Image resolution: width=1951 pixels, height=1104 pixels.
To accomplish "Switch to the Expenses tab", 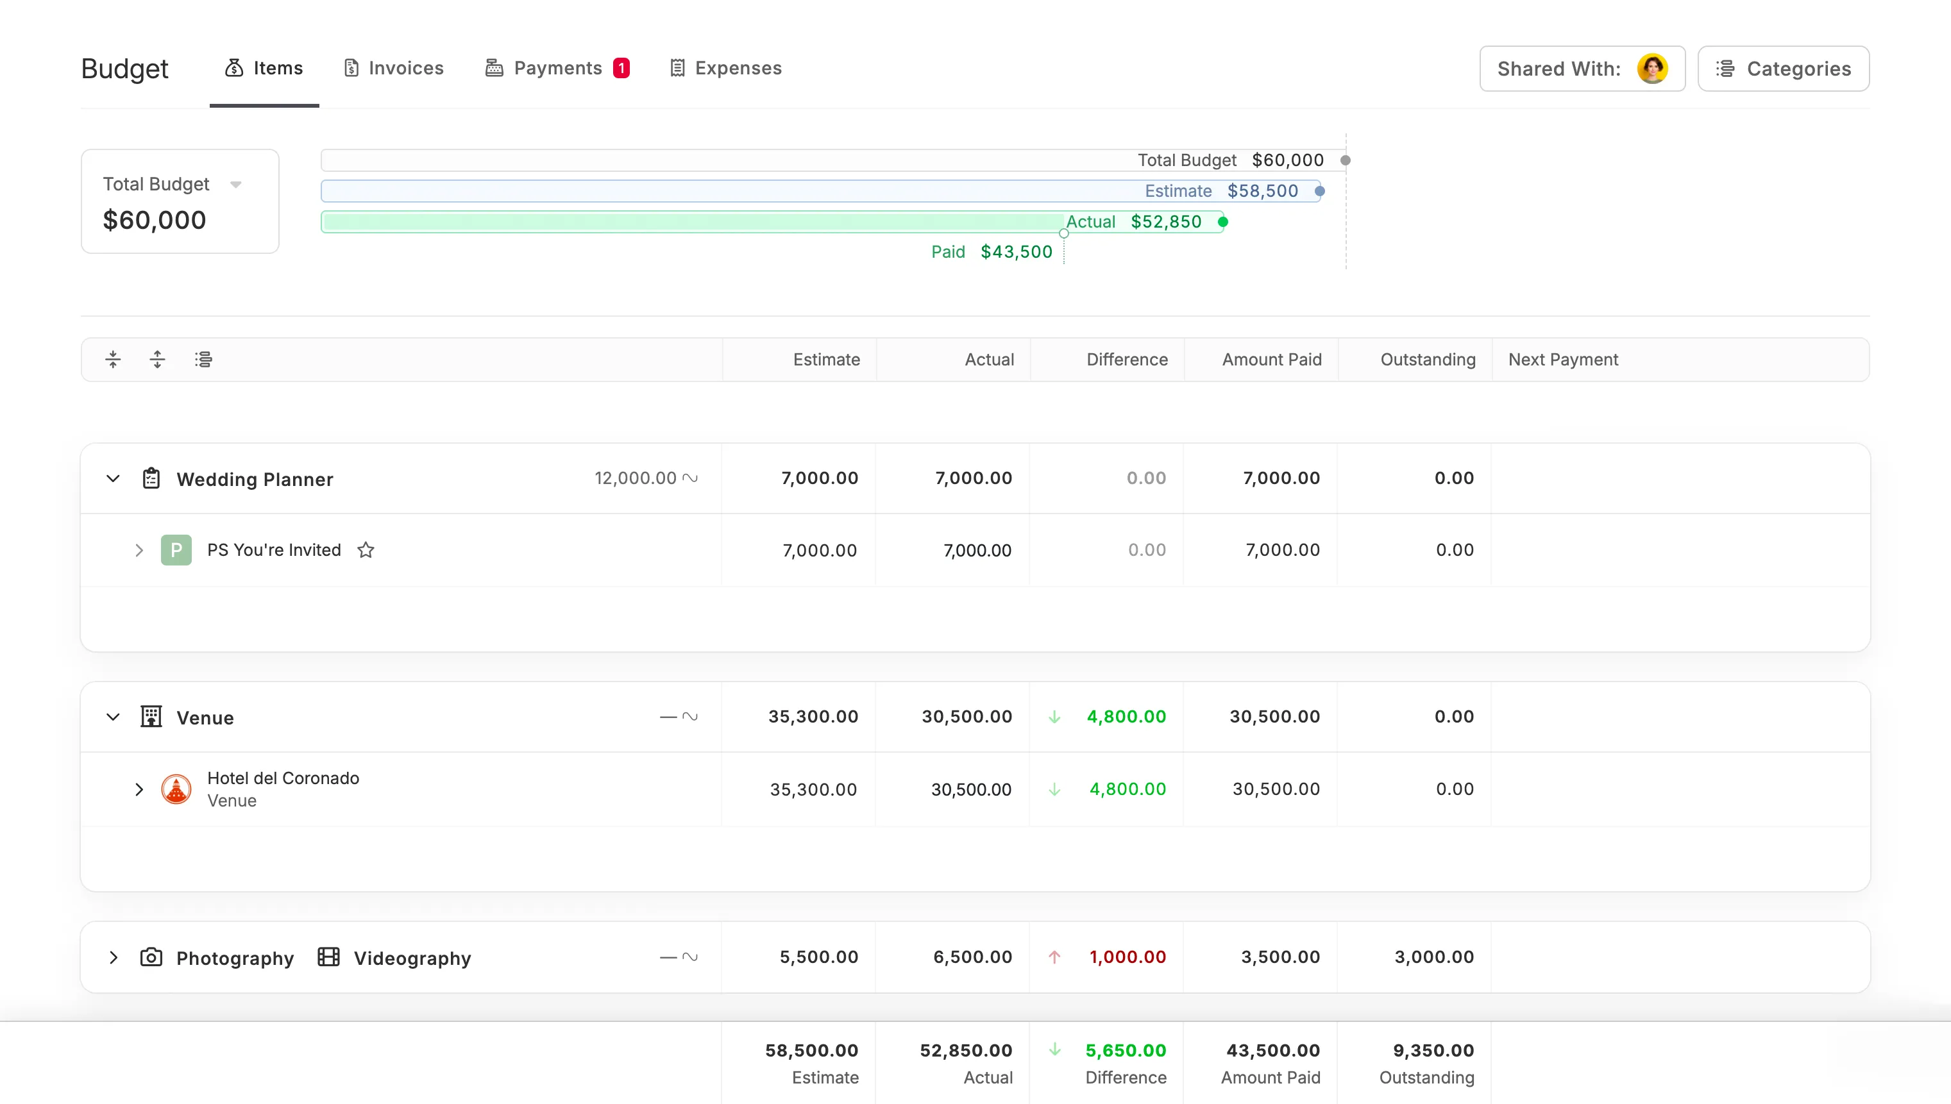I will pos(725,68).
